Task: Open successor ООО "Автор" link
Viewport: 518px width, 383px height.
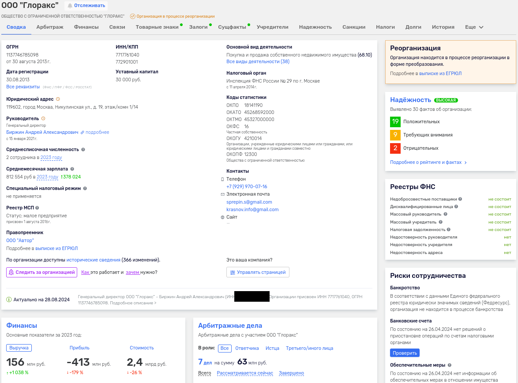Action: (x=20, y=240)
